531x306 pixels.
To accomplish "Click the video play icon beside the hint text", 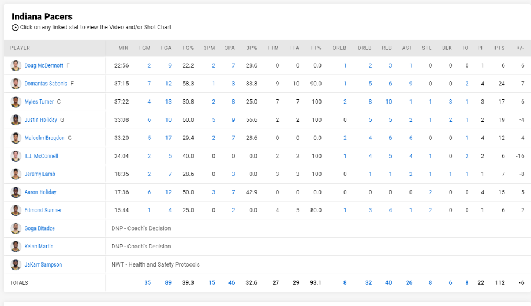I will [x=15, y=27].
